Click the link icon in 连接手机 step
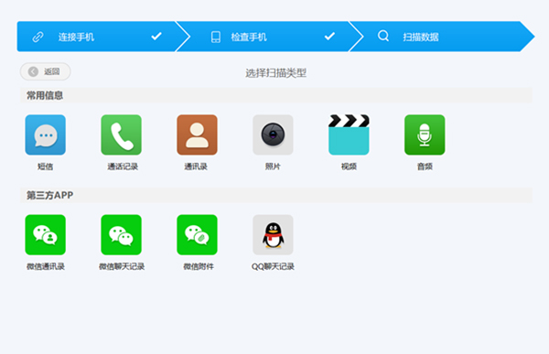This screenshot has width=549, height=354. pyautogui.click(x=38, y=37)
